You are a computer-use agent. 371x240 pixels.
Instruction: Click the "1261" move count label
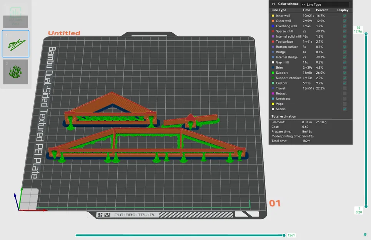click(x=291, y=235)
